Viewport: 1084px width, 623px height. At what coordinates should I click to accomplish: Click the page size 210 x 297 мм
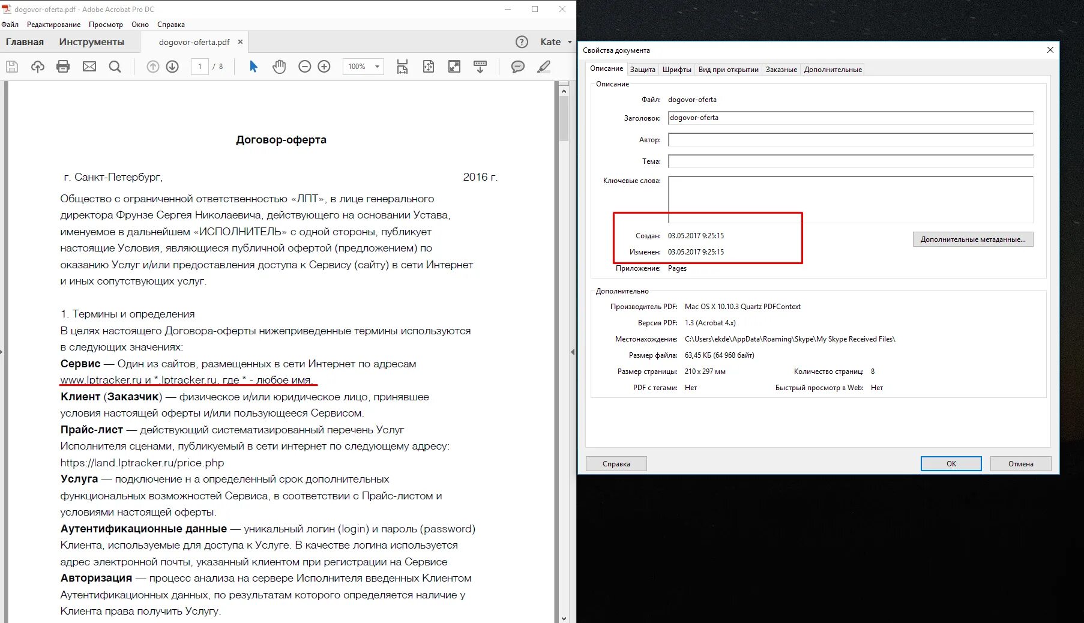tap(705, 372)
